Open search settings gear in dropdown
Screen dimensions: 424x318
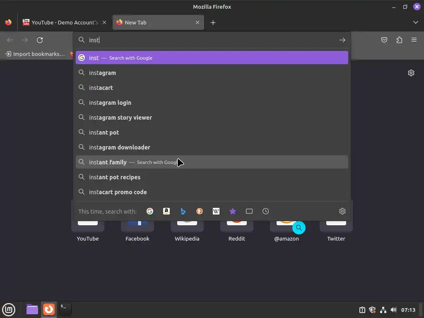point(342,211)
